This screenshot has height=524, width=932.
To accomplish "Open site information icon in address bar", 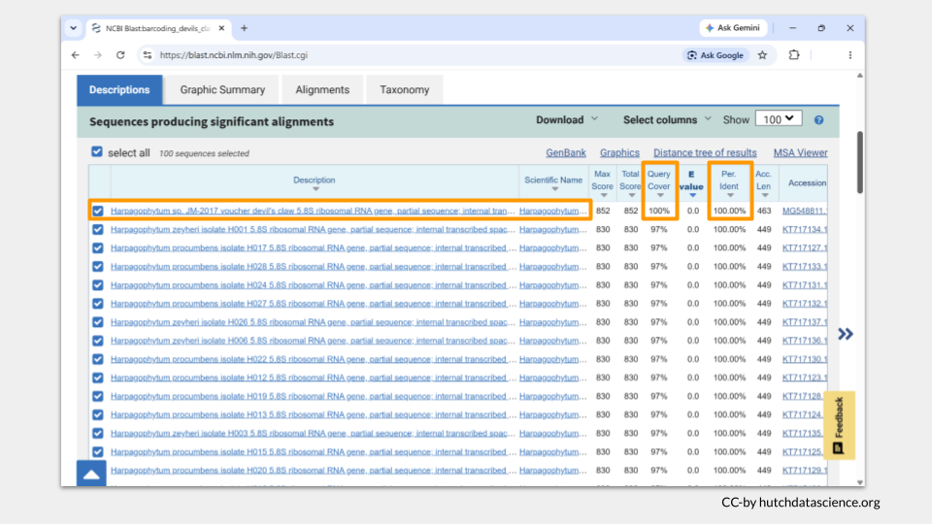I will coord(147,55).
